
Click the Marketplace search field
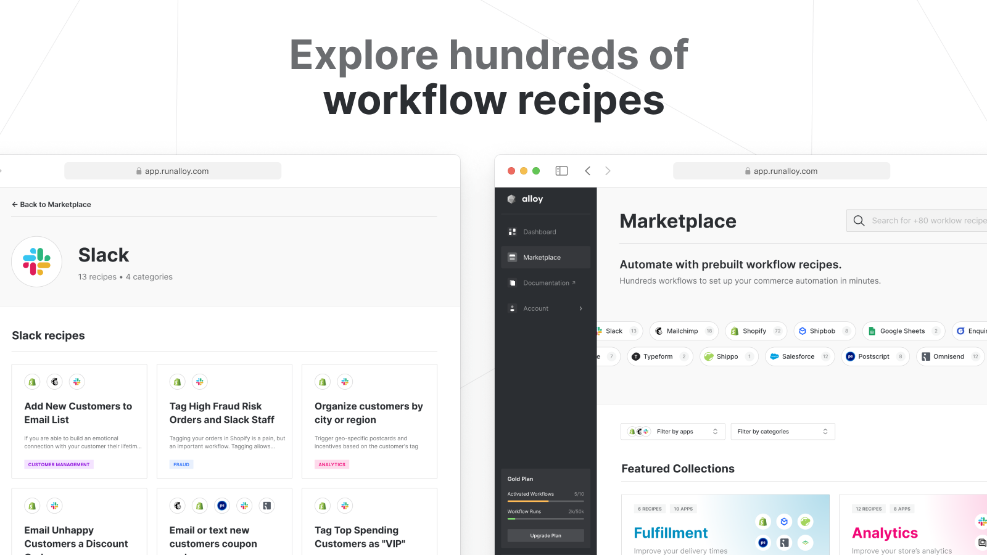919,220
